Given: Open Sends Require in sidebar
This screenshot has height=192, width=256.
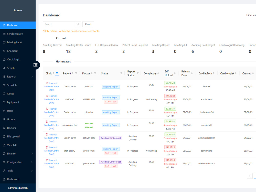Looking at the screenshot, I should coord(18,34).
